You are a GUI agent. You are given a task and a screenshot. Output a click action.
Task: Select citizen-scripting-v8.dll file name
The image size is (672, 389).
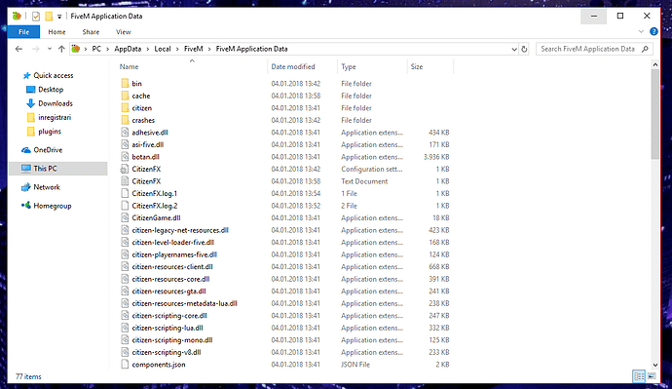[x=167, y=353]
